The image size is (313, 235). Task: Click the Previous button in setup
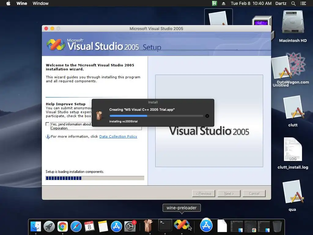(204, 194)
